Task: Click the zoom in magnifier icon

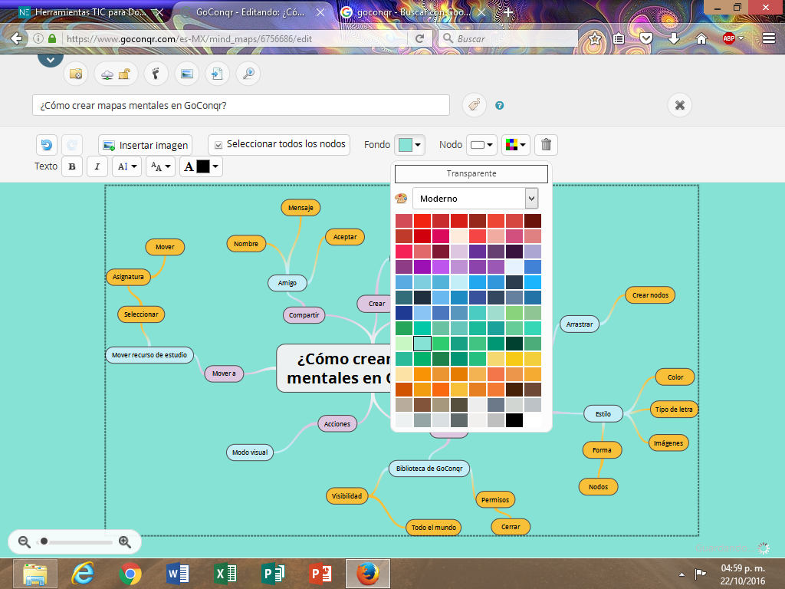Action: pyautogui.click(x=125, y=541)
